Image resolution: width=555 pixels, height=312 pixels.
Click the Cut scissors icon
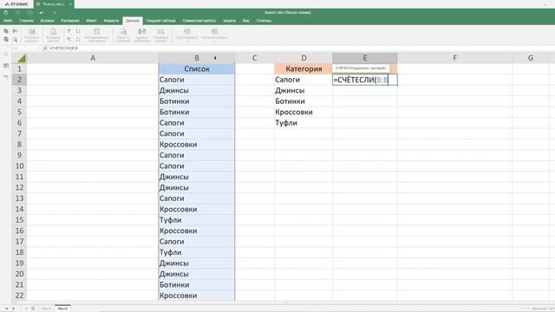coord(15,31)
